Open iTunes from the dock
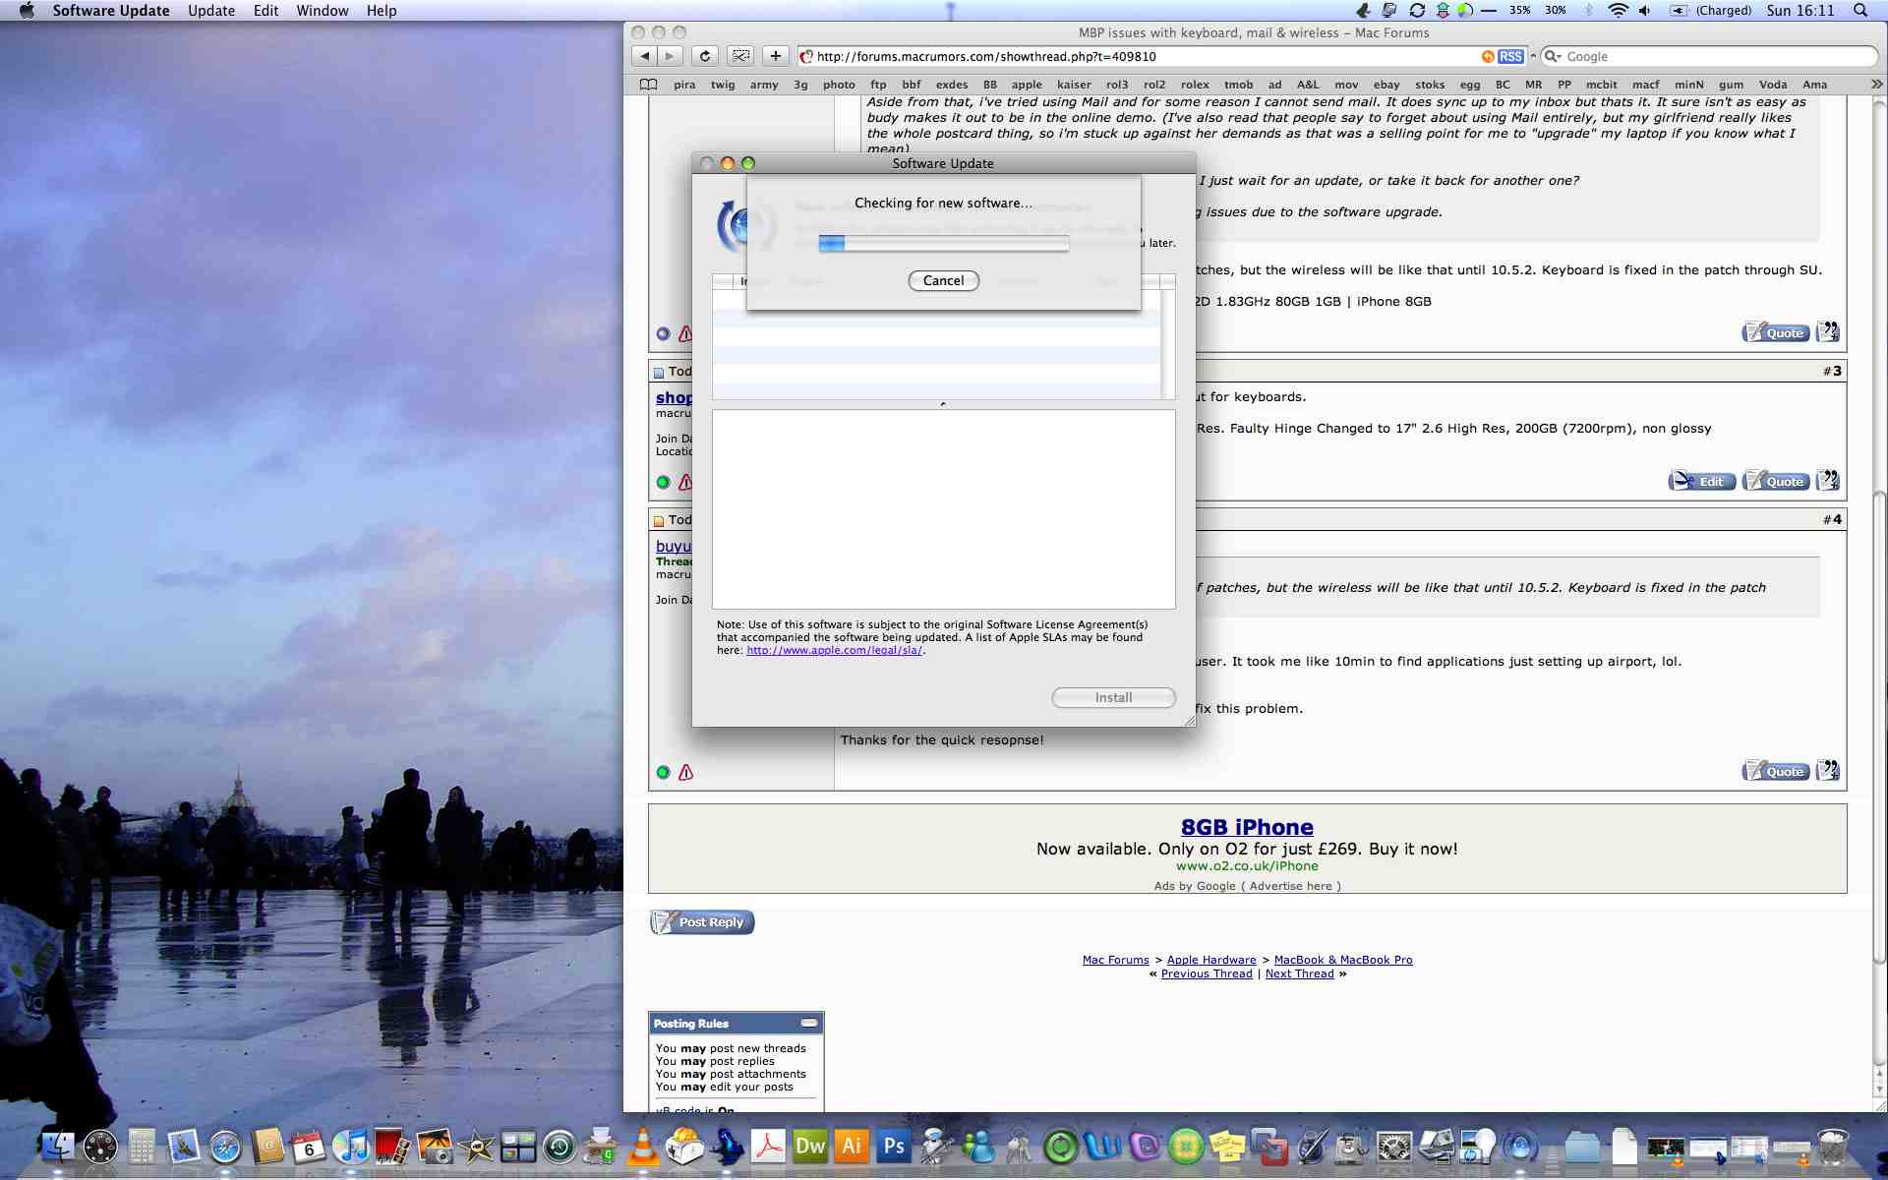 pyautogui.click(x=350, y=1147)
